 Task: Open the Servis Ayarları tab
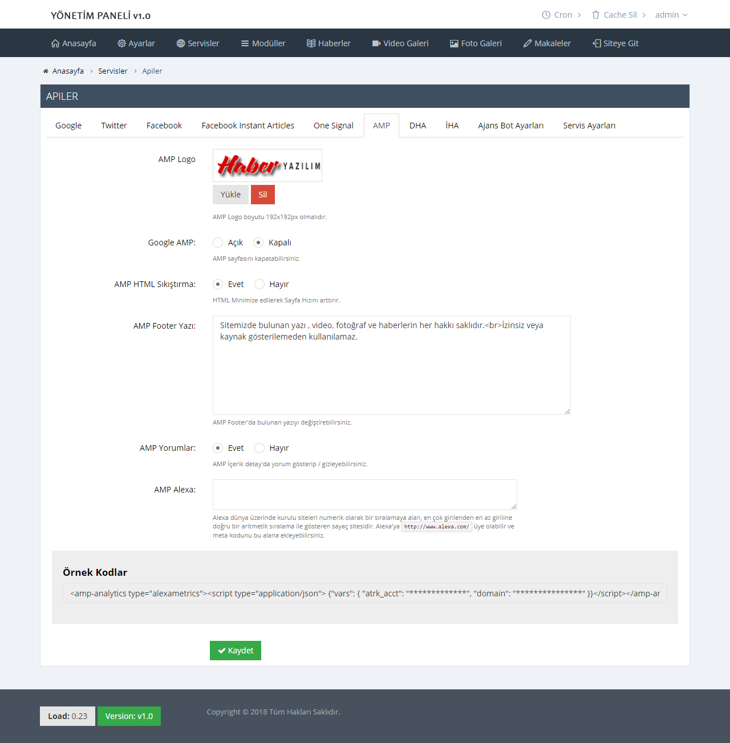click(589, 126)
